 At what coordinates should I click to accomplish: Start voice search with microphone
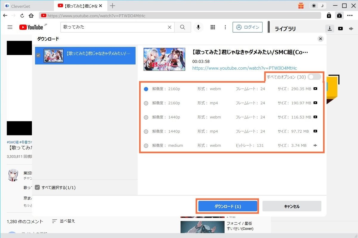click(x=198, y=27)
